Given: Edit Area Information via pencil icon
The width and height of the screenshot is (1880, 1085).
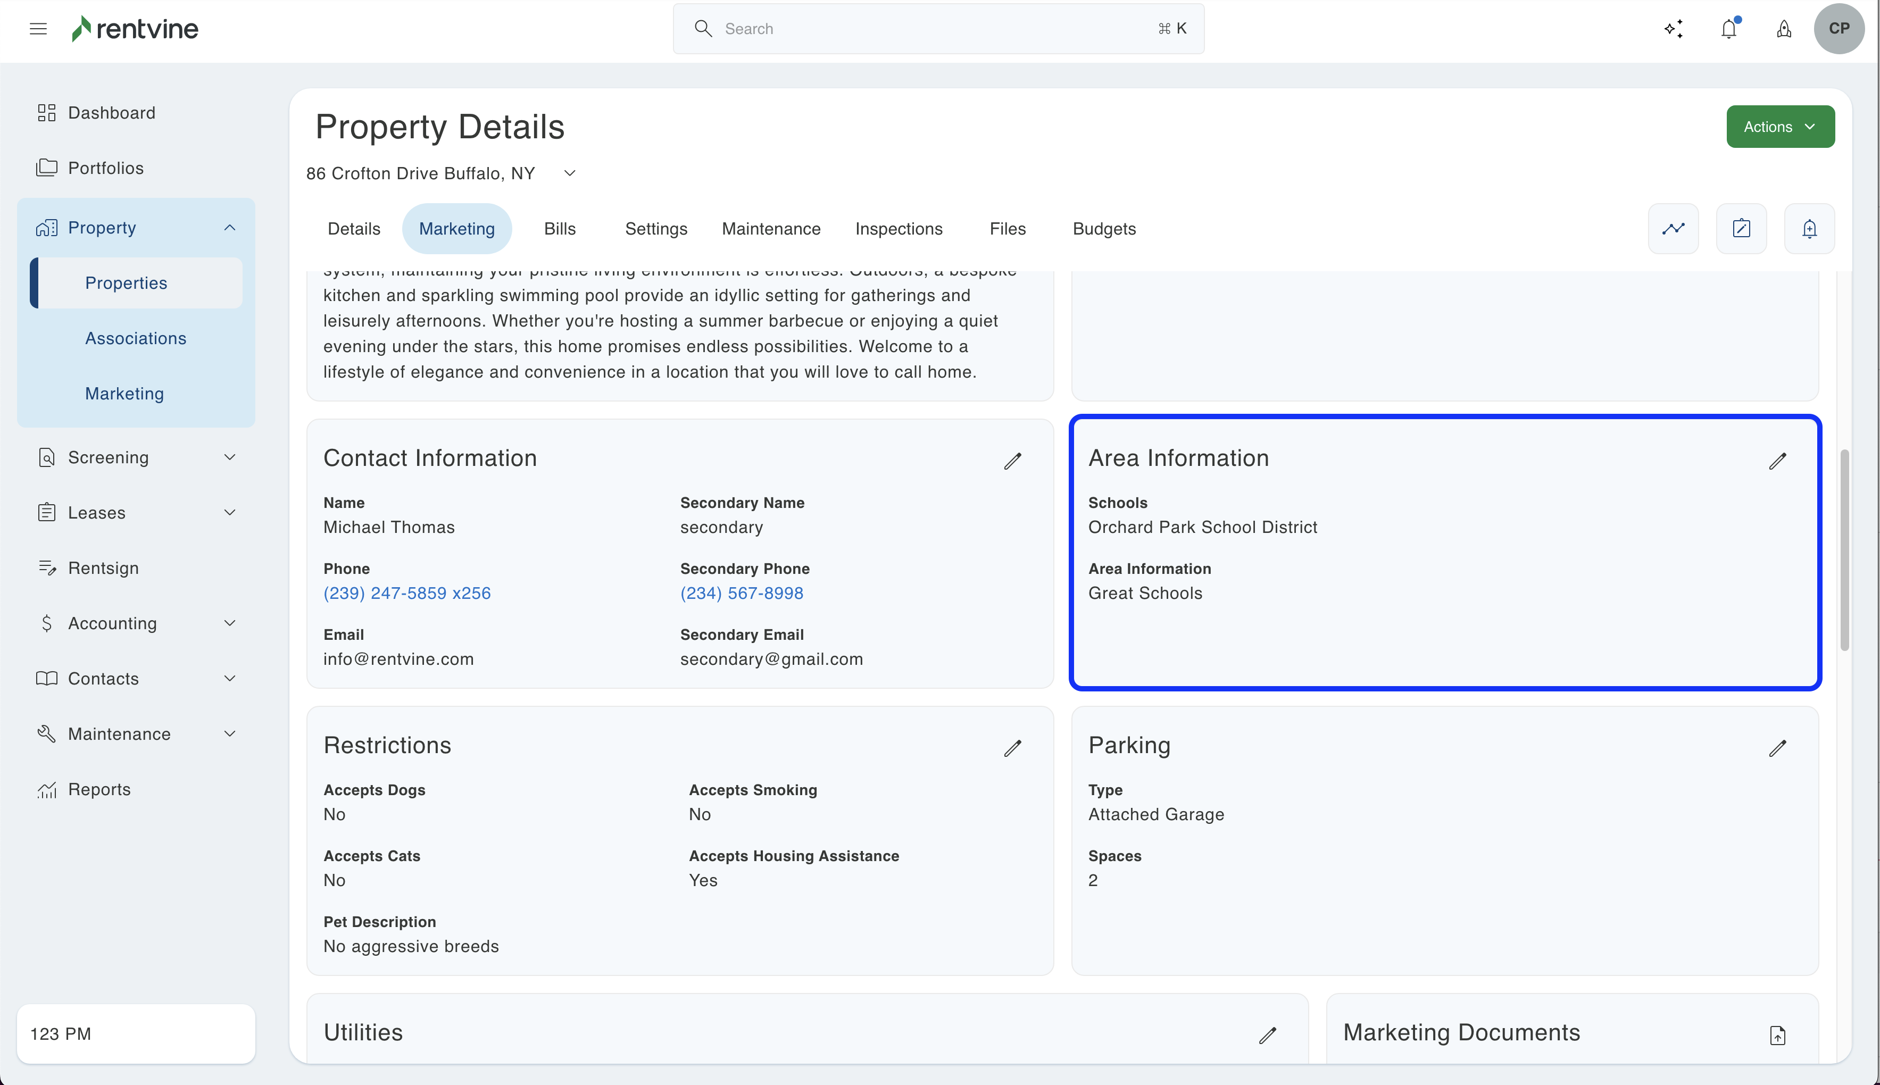Looking at the screenshot, I should [1777, 461].
